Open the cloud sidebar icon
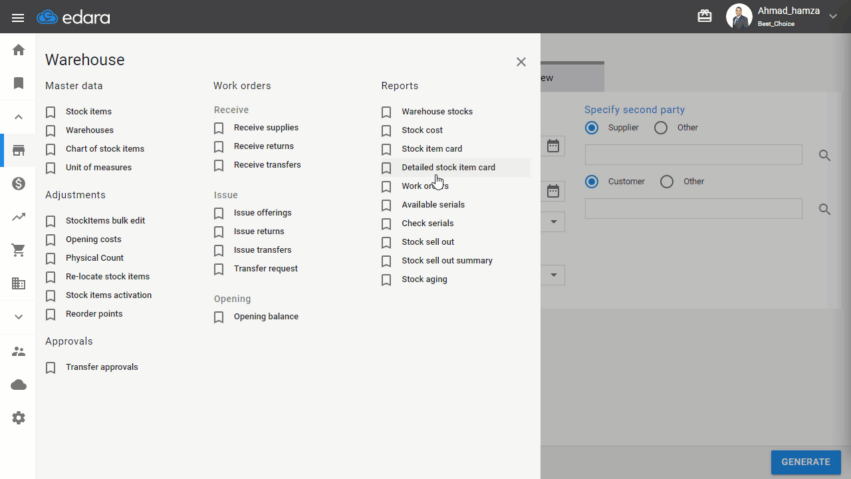This screenshot has width=851, height=479. coord(19,385)
